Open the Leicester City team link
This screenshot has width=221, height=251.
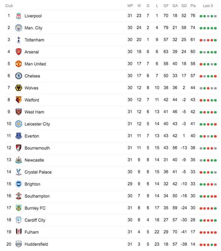point(37,124)
